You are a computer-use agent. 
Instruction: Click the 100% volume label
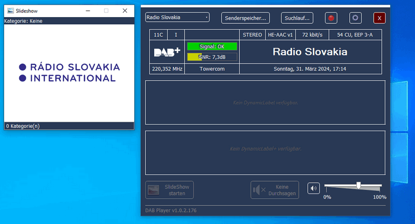pos(380,197)
